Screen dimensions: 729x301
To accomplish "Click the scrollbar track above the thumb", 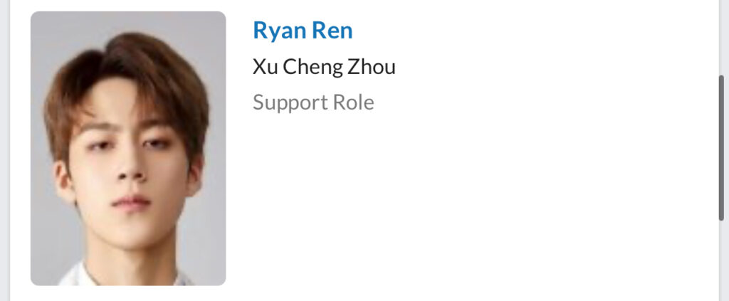I will 722,36.
